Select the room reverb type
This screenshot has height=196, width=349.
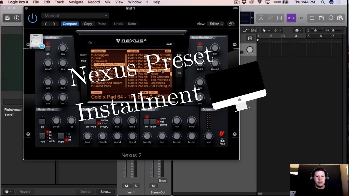pyautogui.click(x=163, y=119)
